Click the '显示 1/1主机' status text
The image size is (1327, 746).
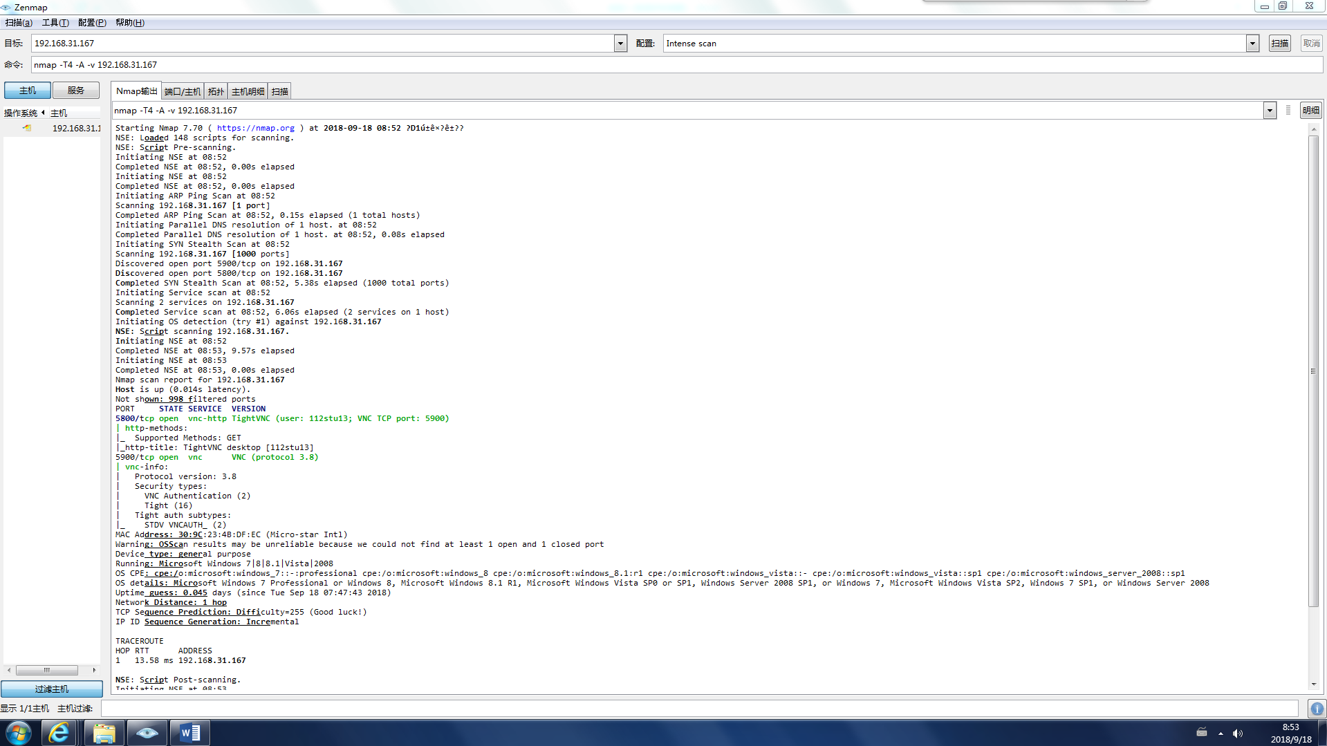point(25,709)
